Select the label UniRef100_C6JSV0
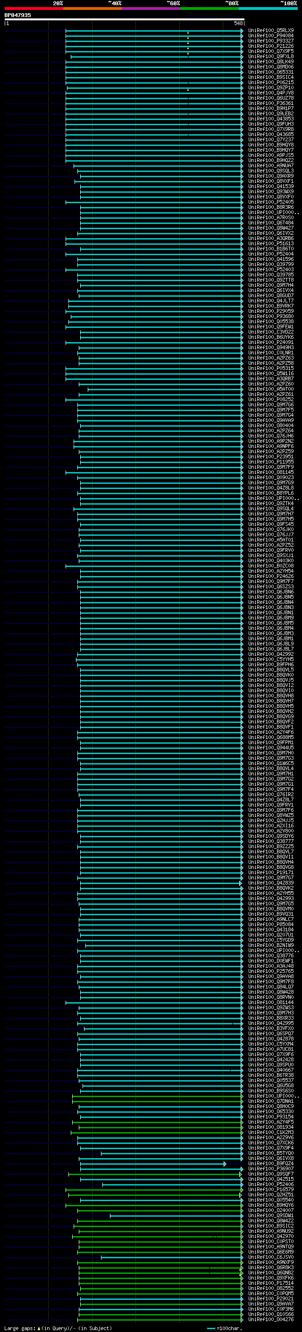The width and height of the screenshot is (302, 1332). [x=270, y=1257]
